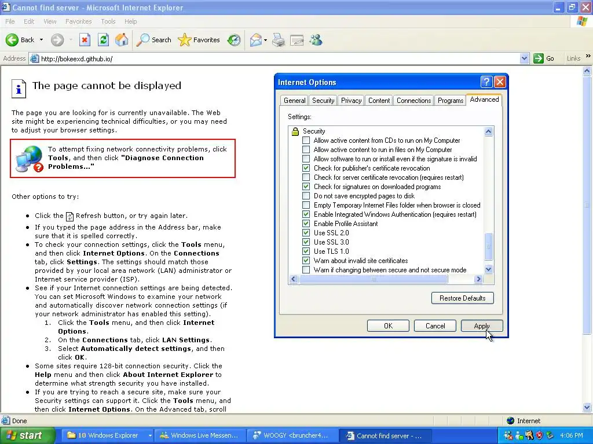This screenshot has width=593, height=444.
Task: Open the Address bar dropdown arrow
Action: click(524, 58)
